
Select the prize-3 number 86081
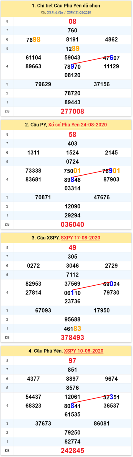[x=102, y=424]
